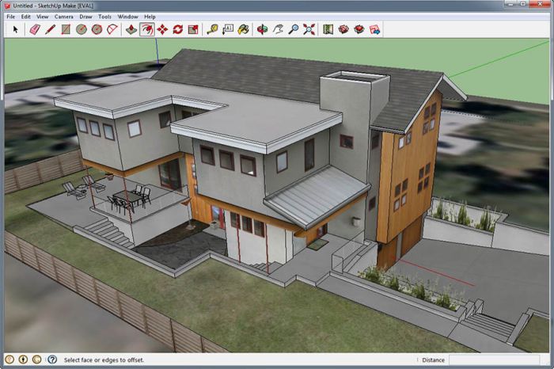Viewport: 554px width, 369px height.
Task: Select the Tape Measure tool
Action: tap(212, 29)
